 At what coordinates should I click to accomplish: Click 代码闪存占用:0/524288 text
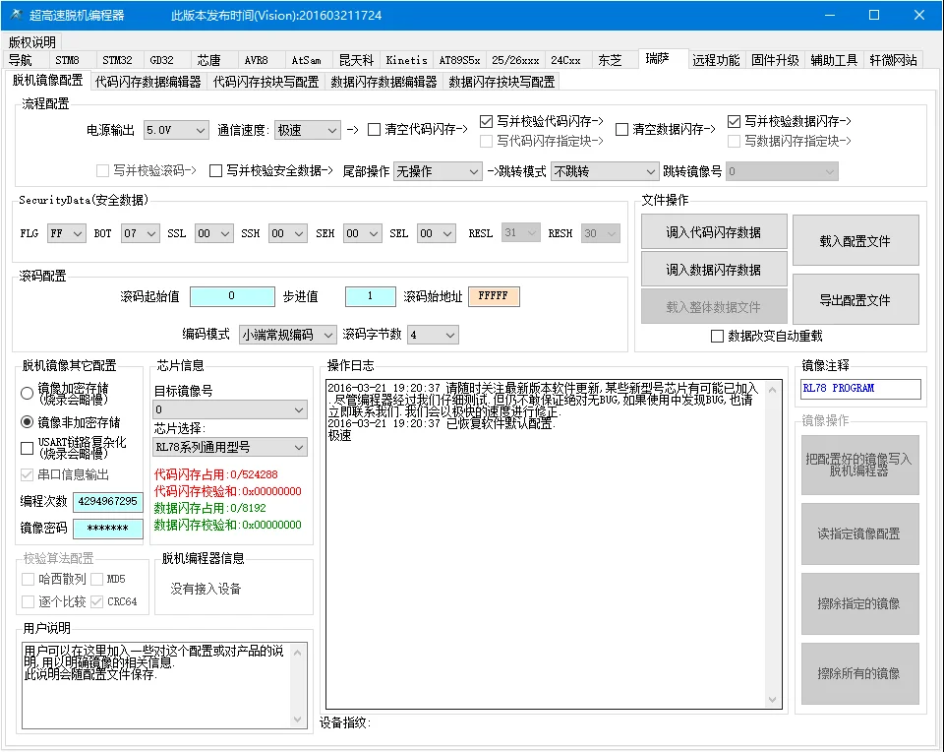216,474
